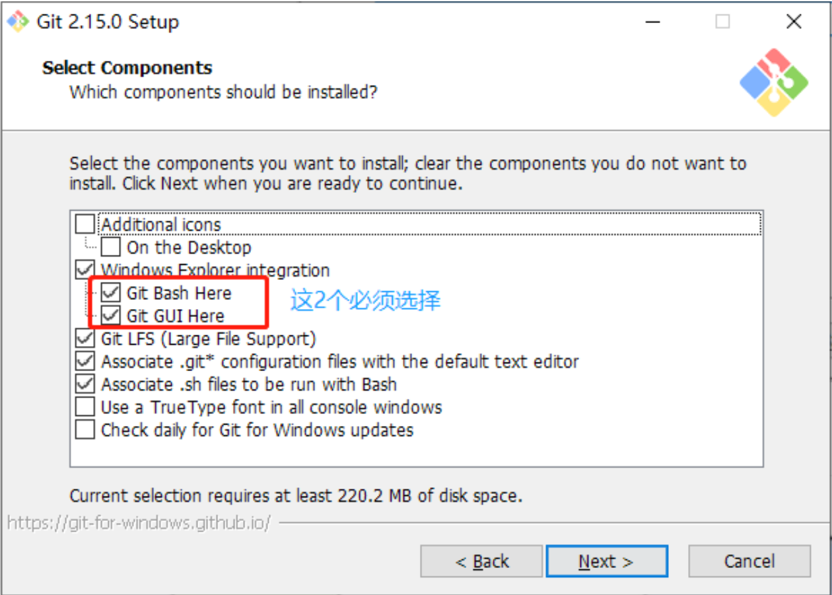Screen dimensions: 832x595
Task: Select the Additional icons tree item label
Action: point(161,225)
